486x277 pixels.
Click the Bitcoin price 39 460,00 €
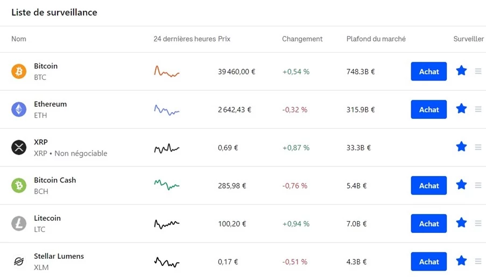pos(236,72)
